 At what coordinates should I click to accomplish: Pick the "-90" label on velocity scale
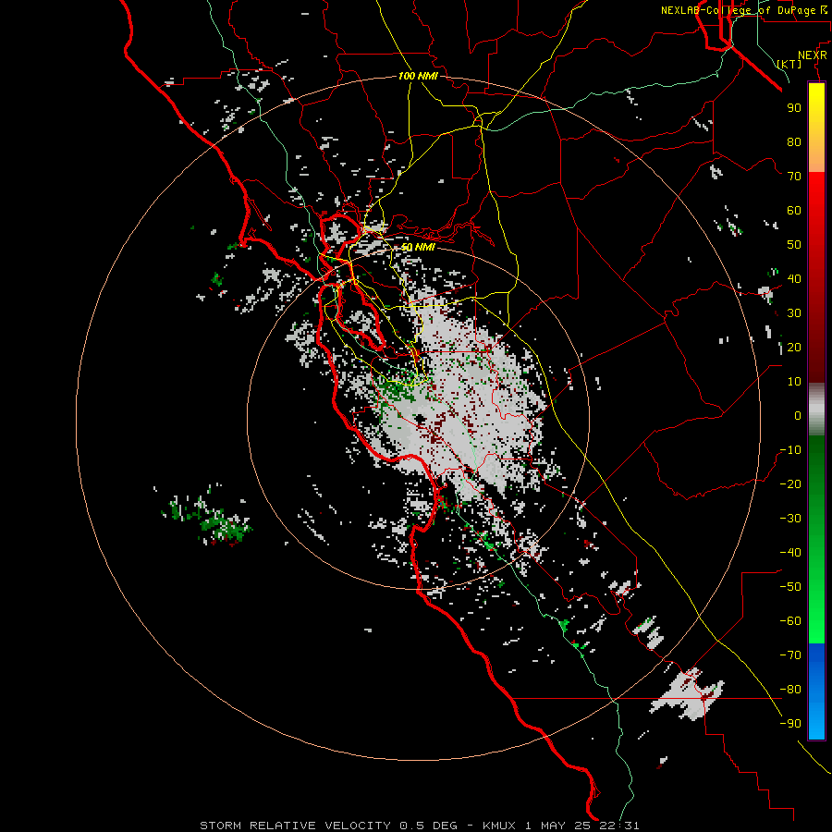point(790,724)
